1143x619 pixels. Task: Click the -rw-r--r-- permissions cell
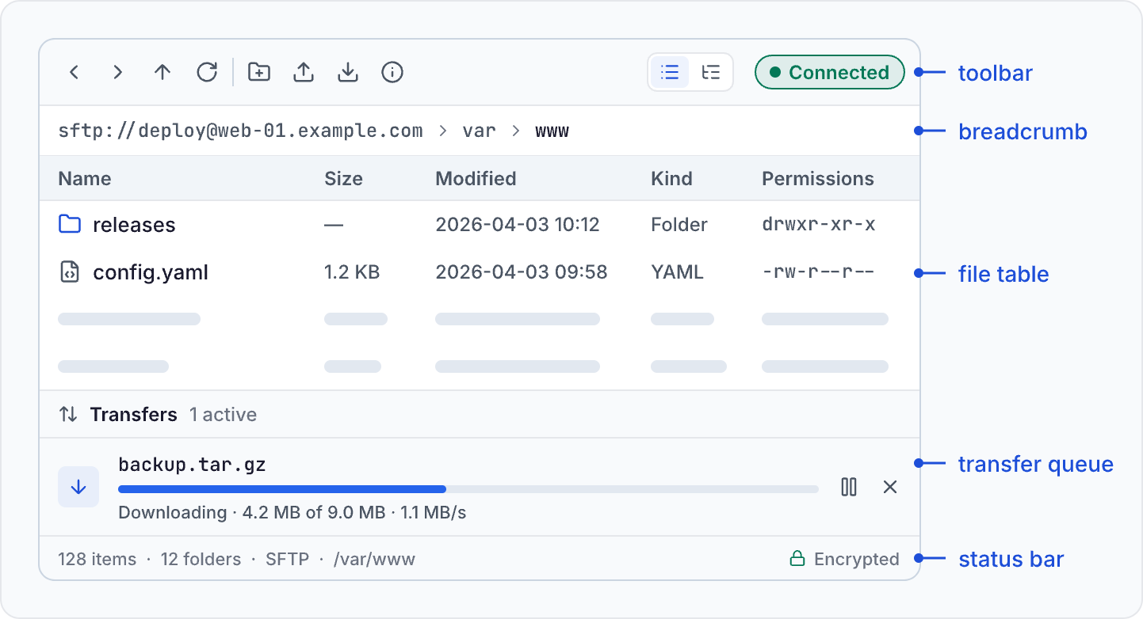tap(818, 272)
